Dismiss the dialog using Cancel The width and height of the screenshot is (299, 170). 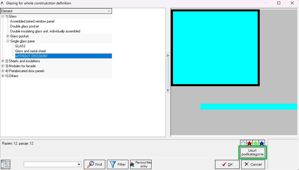253,164
